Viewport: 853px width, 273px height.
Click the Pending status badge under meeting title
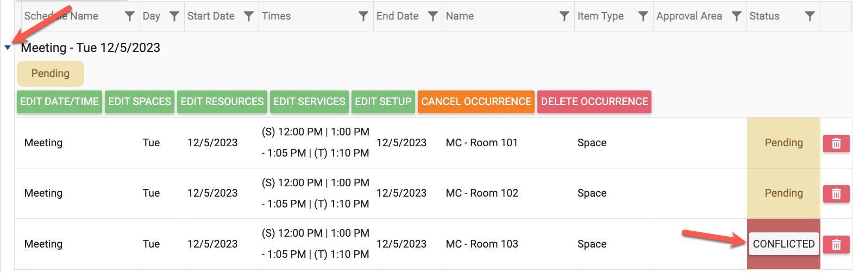point(51,74)
